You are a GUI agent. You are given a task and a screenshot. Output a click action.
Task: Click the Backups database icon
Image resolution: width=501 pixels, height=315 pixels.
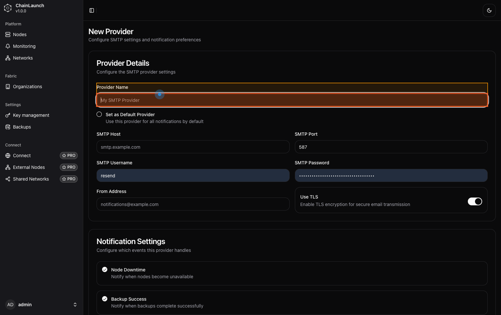click(x=8, y=127)
